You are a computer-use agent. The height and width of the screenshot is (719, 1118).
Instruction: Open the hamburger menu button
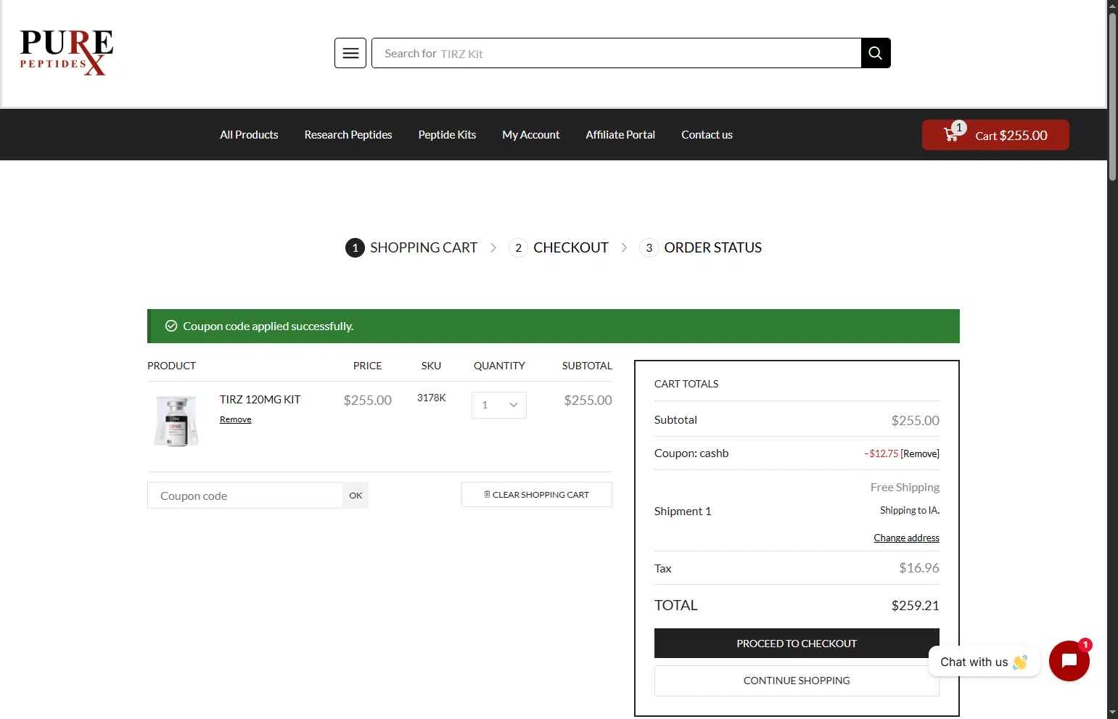[350, 53]
